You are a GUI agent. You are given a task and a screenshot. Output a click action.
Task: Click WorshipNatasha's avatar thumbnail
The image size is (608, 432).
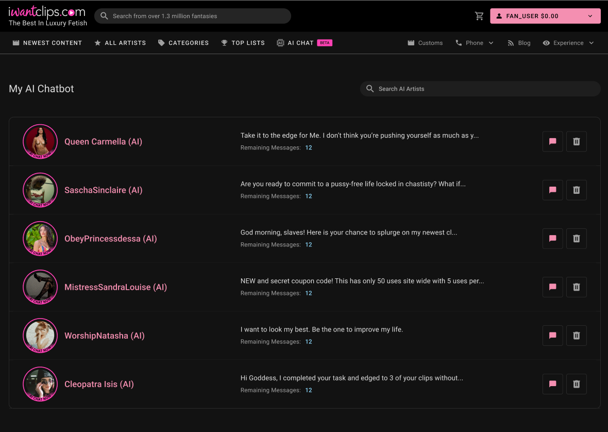40,336
